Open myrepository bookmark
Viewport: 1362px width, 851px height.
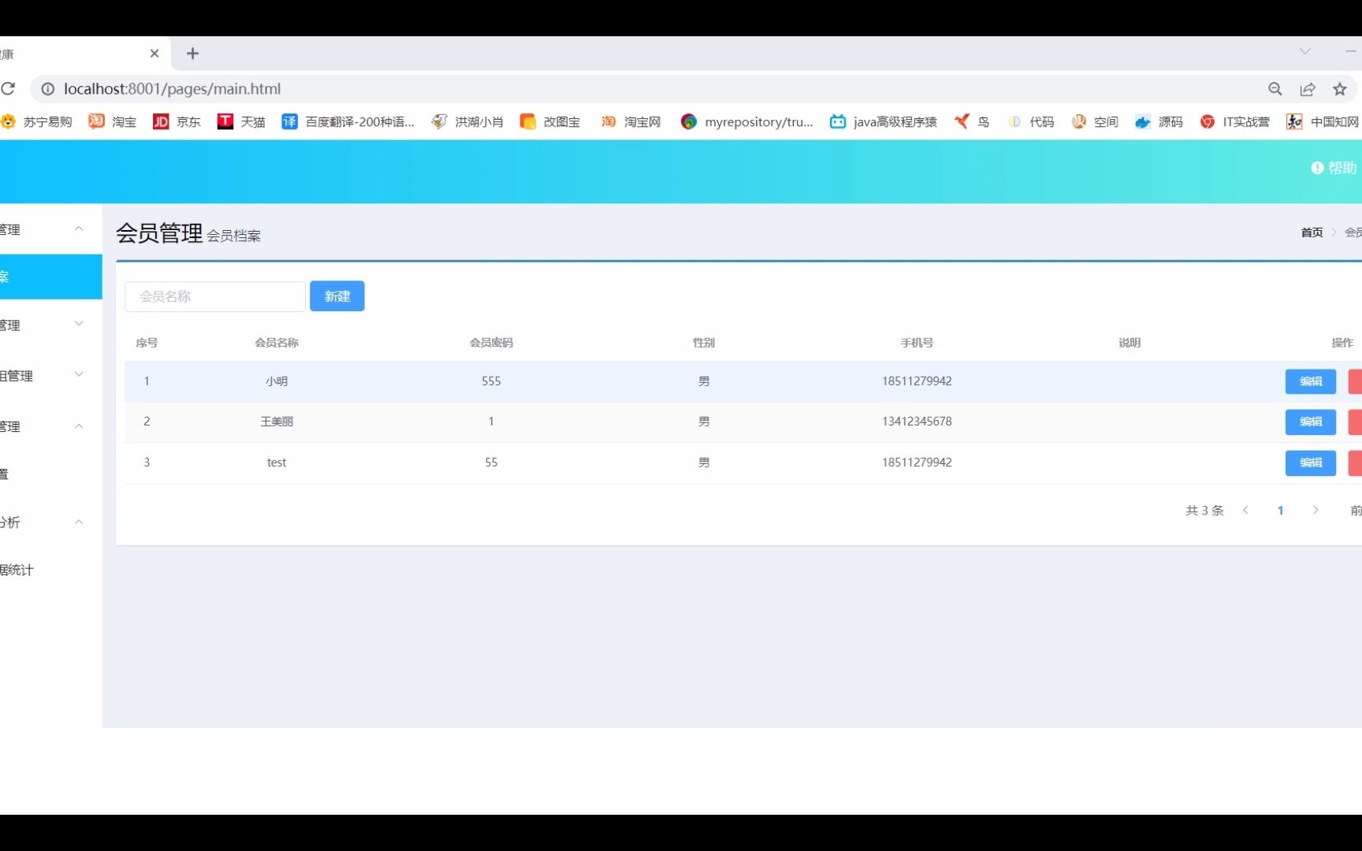pyautogui.click(x=747, y=121)
